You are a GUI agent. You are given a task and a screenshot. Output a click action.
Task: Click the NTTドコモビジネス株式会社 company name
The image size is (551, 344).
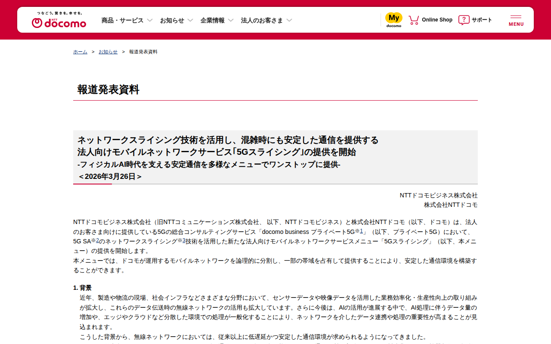439,195
